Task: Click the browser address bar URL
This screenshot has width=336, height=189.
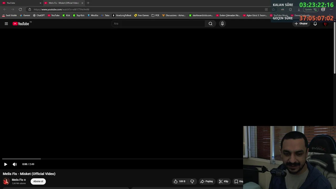Action: point(61,9)
